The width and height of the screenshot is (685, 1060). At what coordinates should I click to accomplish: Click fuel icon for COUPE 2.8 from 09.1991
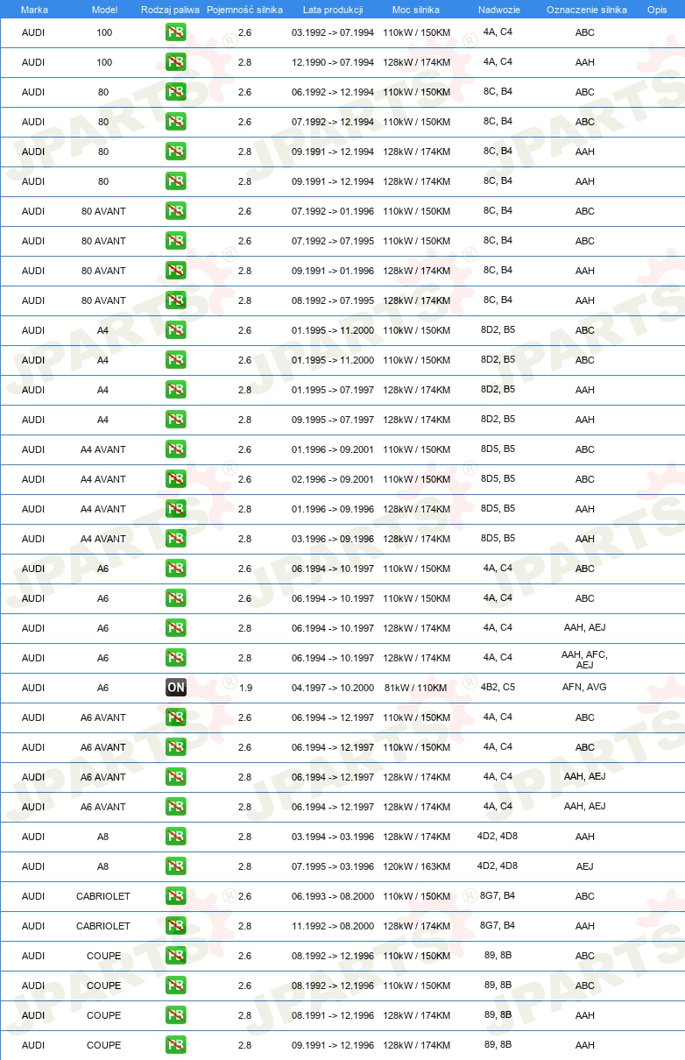click(176, 1045)
